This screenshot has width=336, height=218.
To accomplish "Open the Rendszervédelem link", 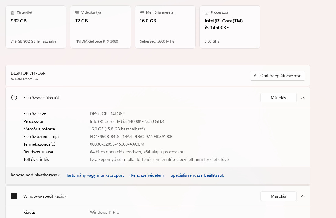I will tap(147, 175).
